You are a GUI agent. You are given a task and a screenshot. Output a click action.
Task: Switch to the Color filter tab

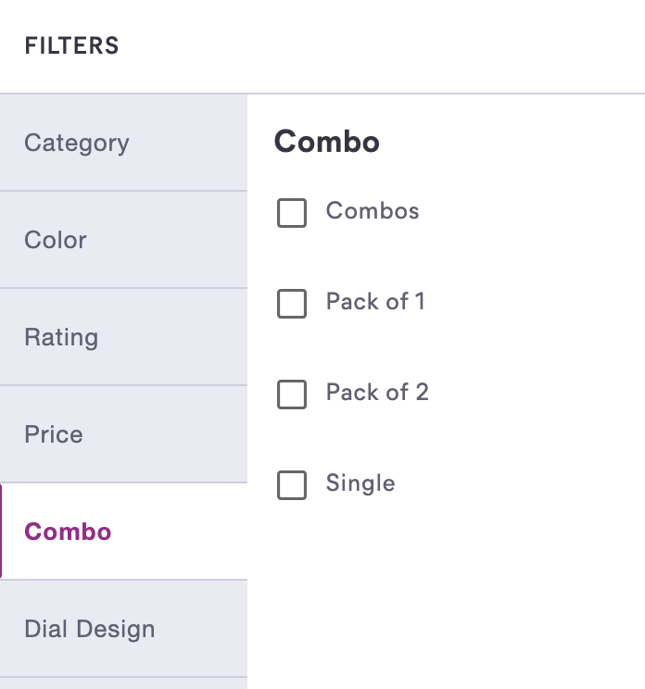point(56,240)
